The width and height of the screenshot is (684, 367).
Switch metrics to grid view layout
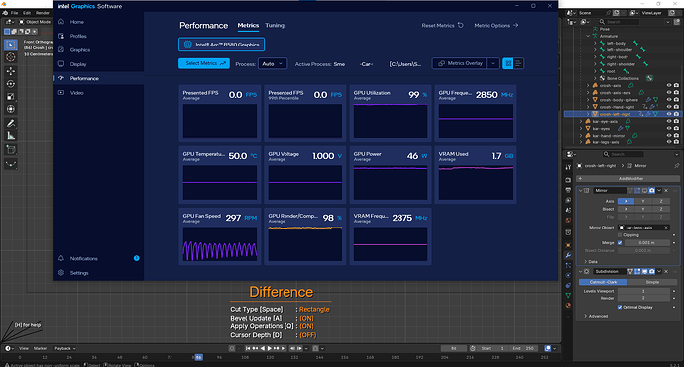pyautogui.click(x=508, y=63)
